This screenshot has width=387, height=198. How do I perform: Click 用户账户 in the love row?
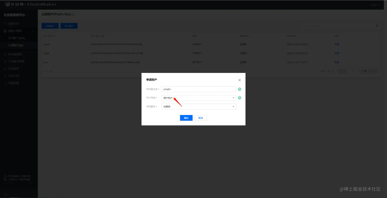197,62
